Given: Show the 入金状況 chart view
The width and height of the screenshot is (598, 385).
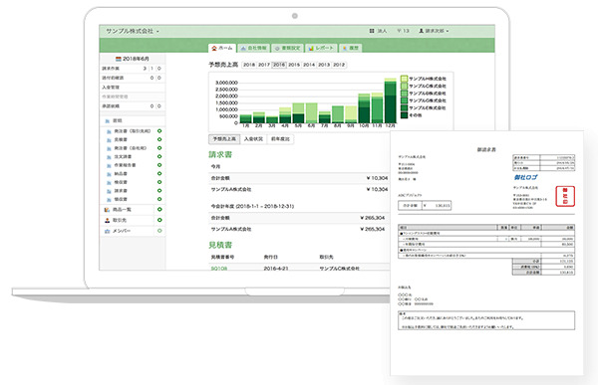Looking at the screenshot, I should (253, 139).
